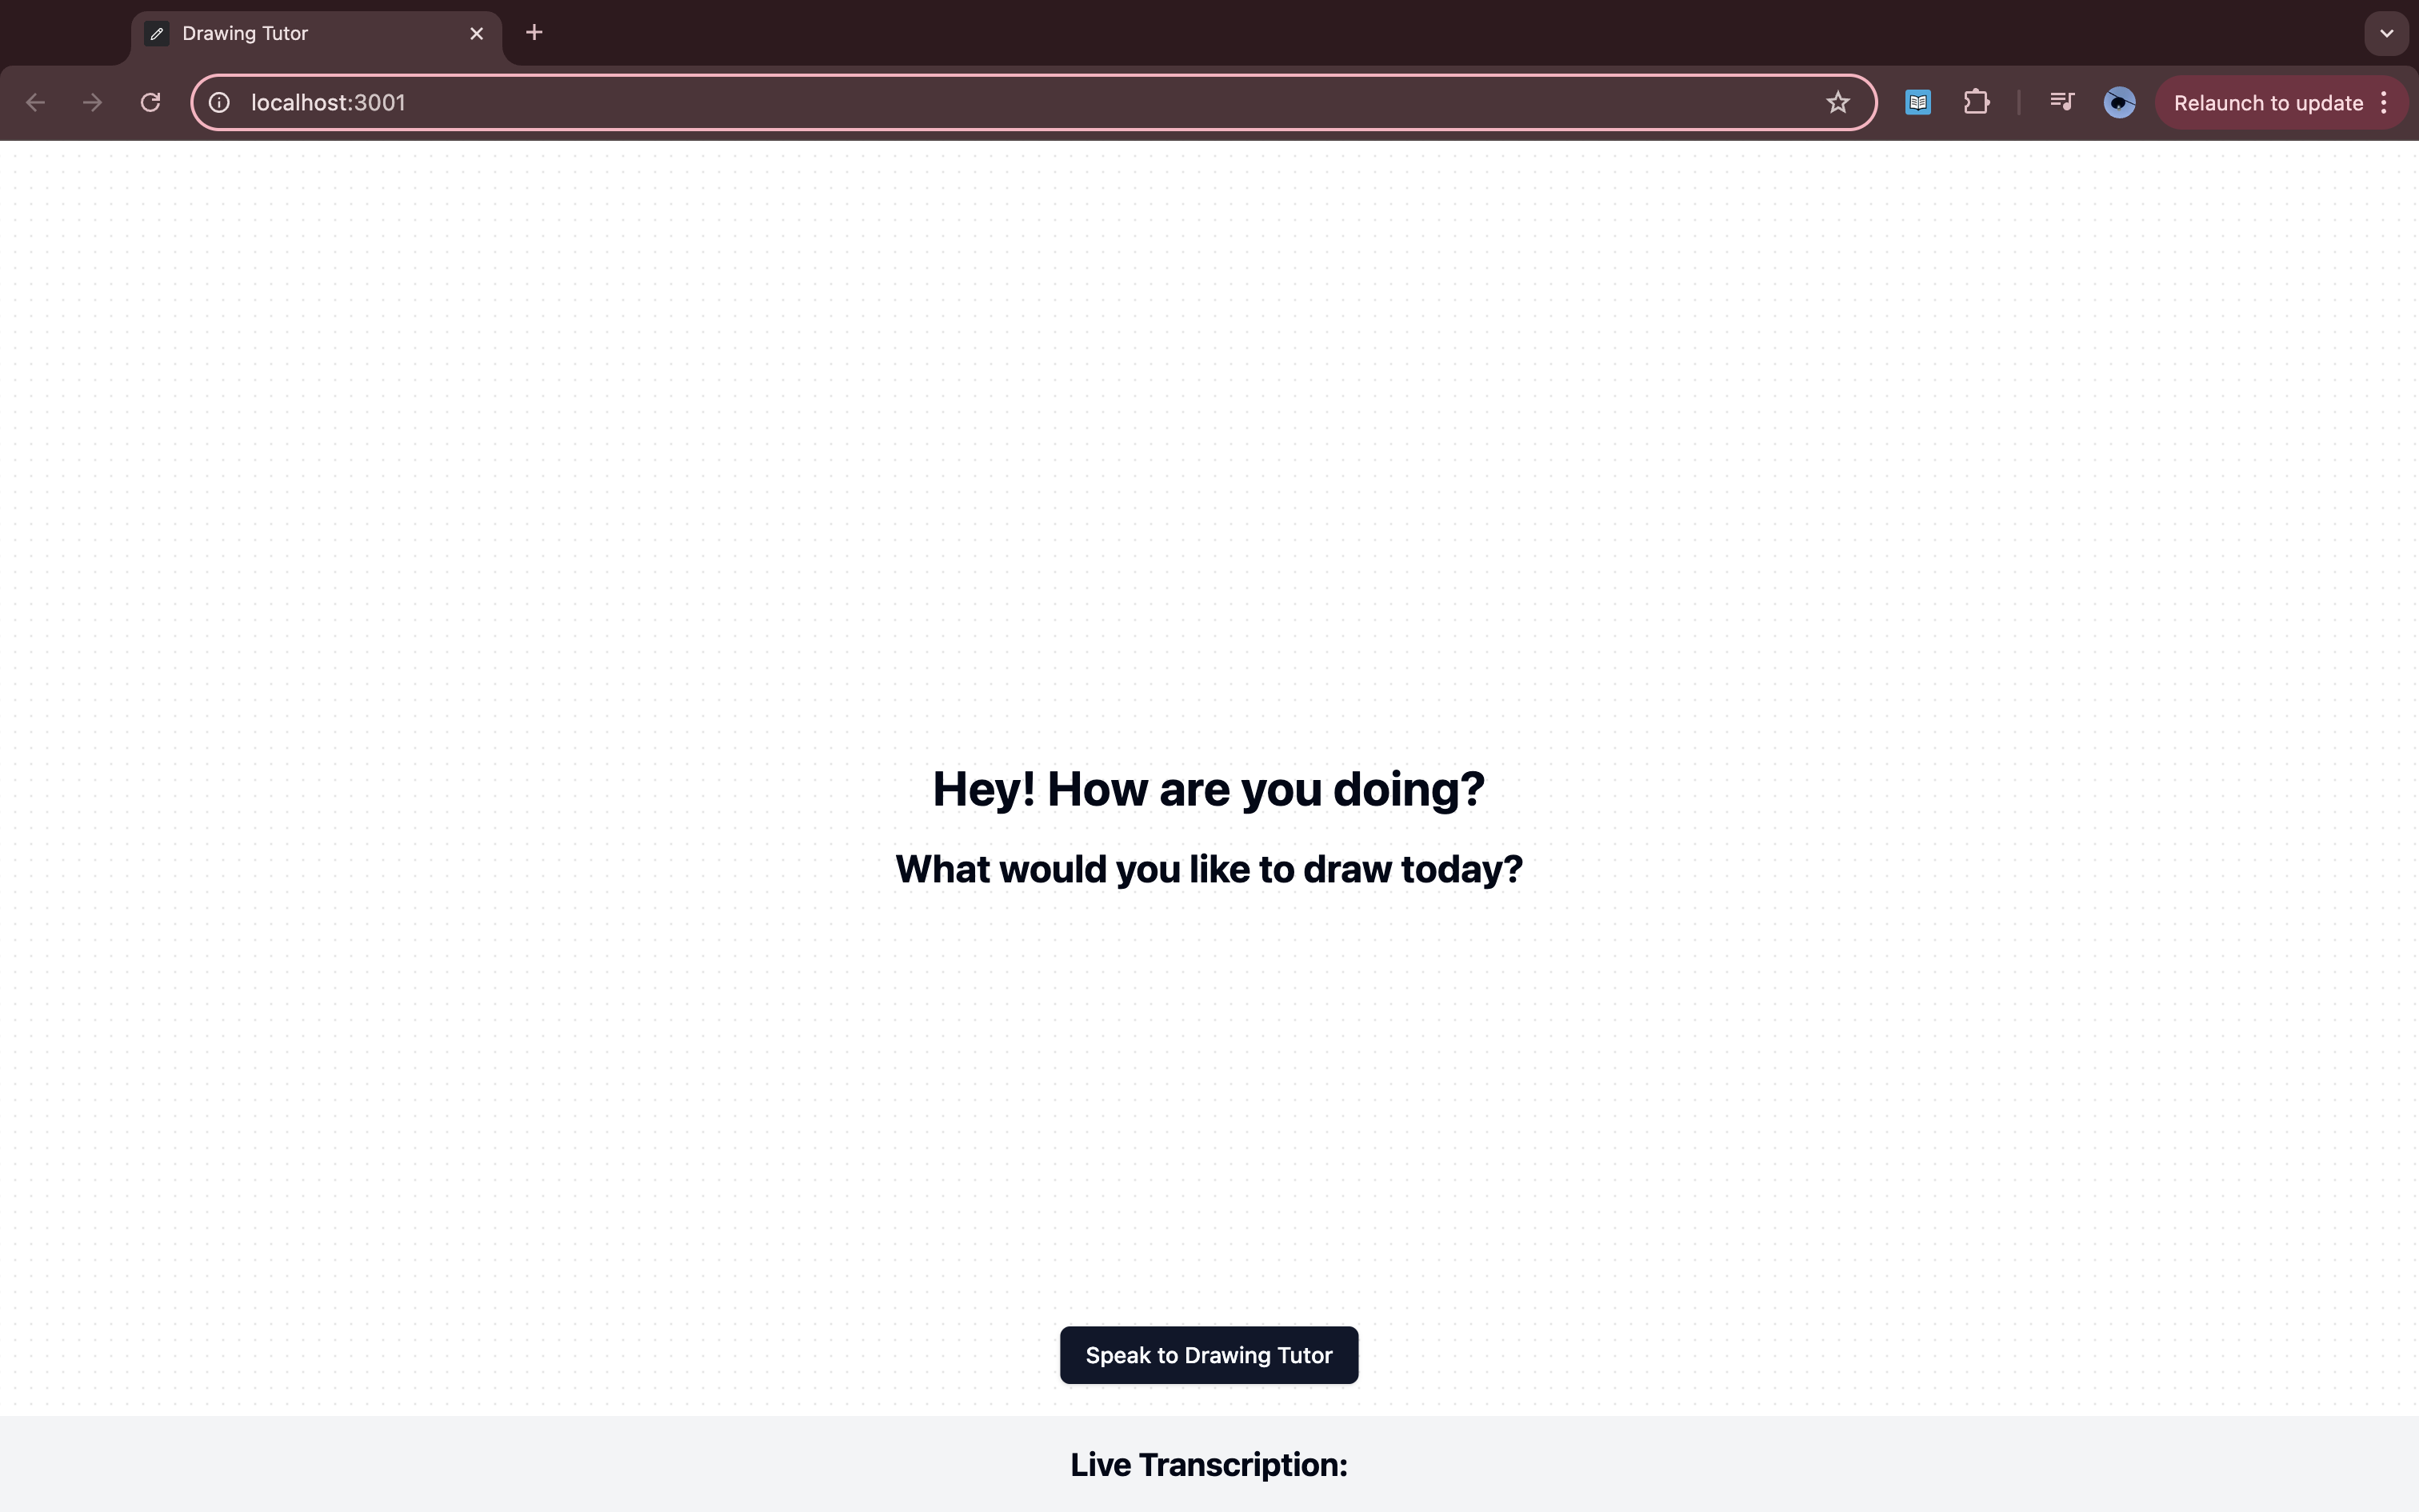Focus the localhost:3001 address bar
2419x1512 pixels.
click(1000, 103)
